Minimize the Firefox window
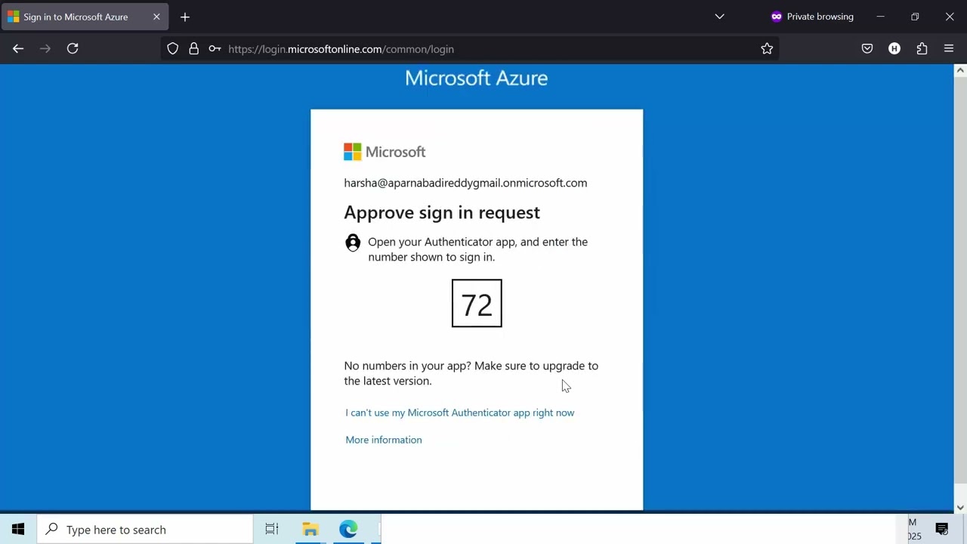Viewport: 967px width, 544px height. pyautogui.click(x=880, y=17)
